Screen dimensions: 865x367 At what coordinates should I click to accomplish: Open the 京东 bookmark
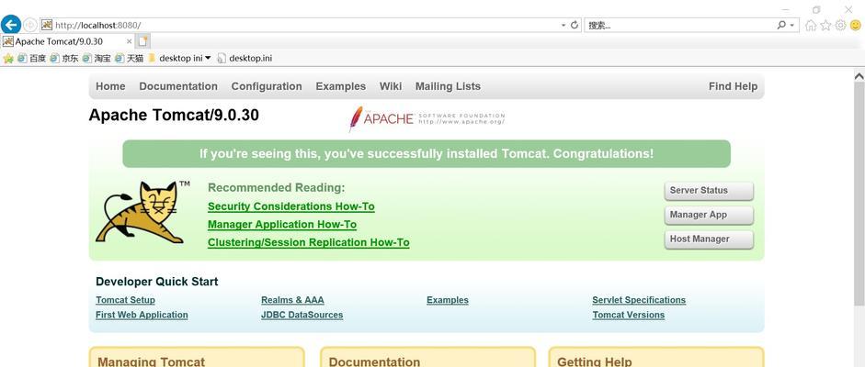pos(64,59)
